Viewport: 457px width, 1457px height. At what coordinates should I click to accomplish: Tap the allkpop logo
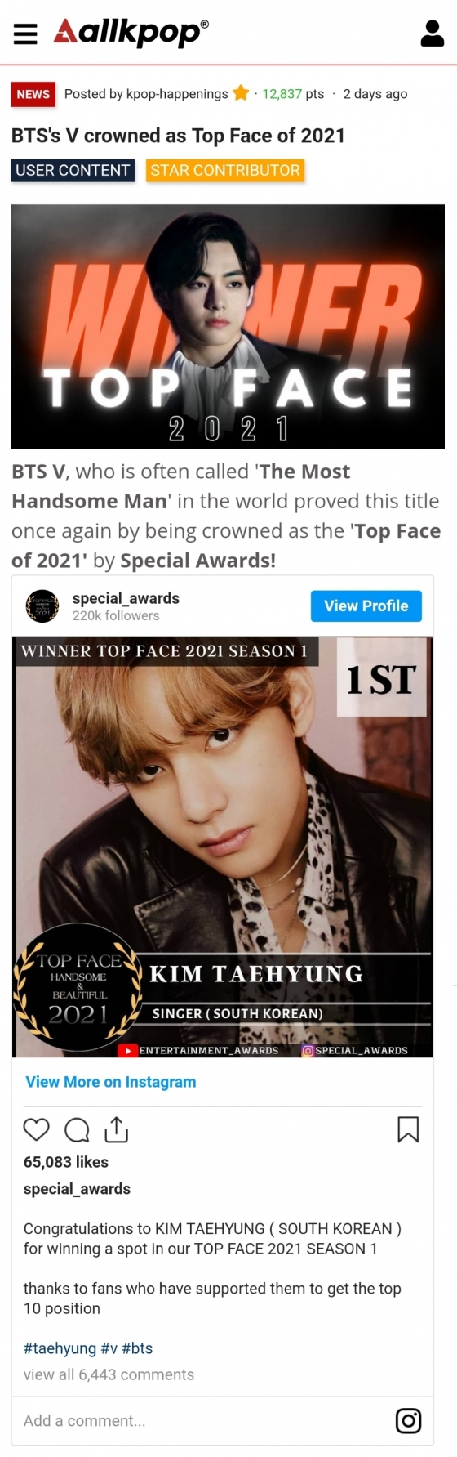click(131, 32)
